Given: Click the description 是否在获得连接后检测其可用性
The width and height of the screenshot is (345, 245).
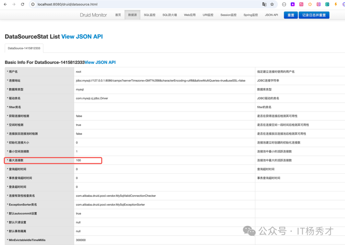Looking at the screenshot, I should pos(277,116).
